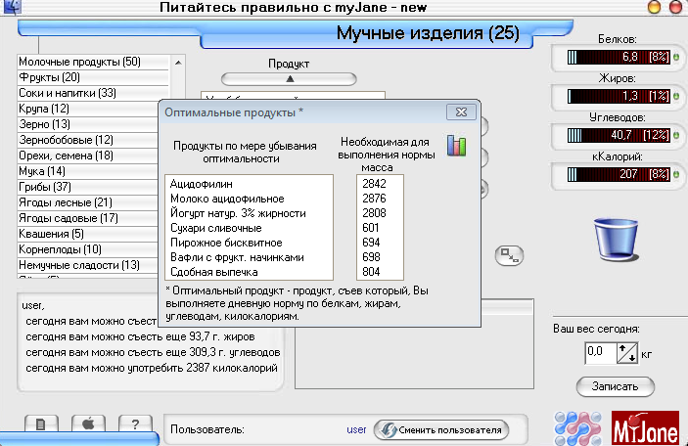Screen dimensions: 688x446
Task: Click Сменить пользователя button
Action: tap(442, 429)
